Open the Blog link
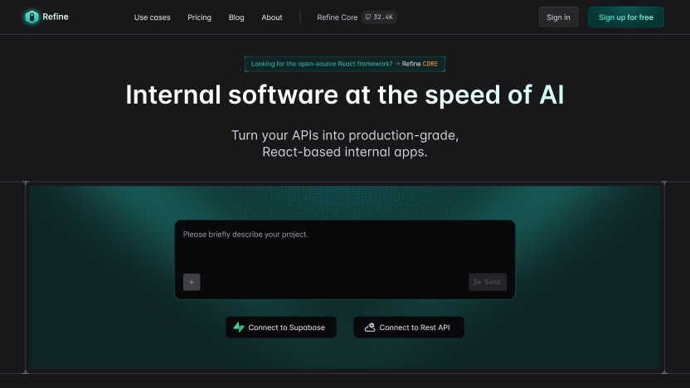Image resolution: width=690 pixels, height=388 pixels. tap(236, 17)
